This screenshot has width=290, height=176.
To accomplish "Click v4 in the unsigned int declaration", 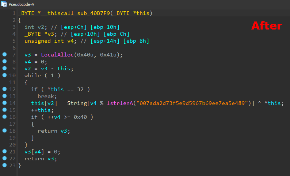I will pos(70,41).
